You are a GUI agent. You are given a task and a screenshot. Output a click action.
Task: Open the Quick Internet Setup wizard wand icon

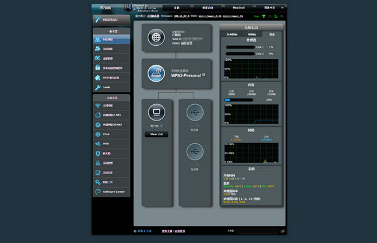click(98, 19)
